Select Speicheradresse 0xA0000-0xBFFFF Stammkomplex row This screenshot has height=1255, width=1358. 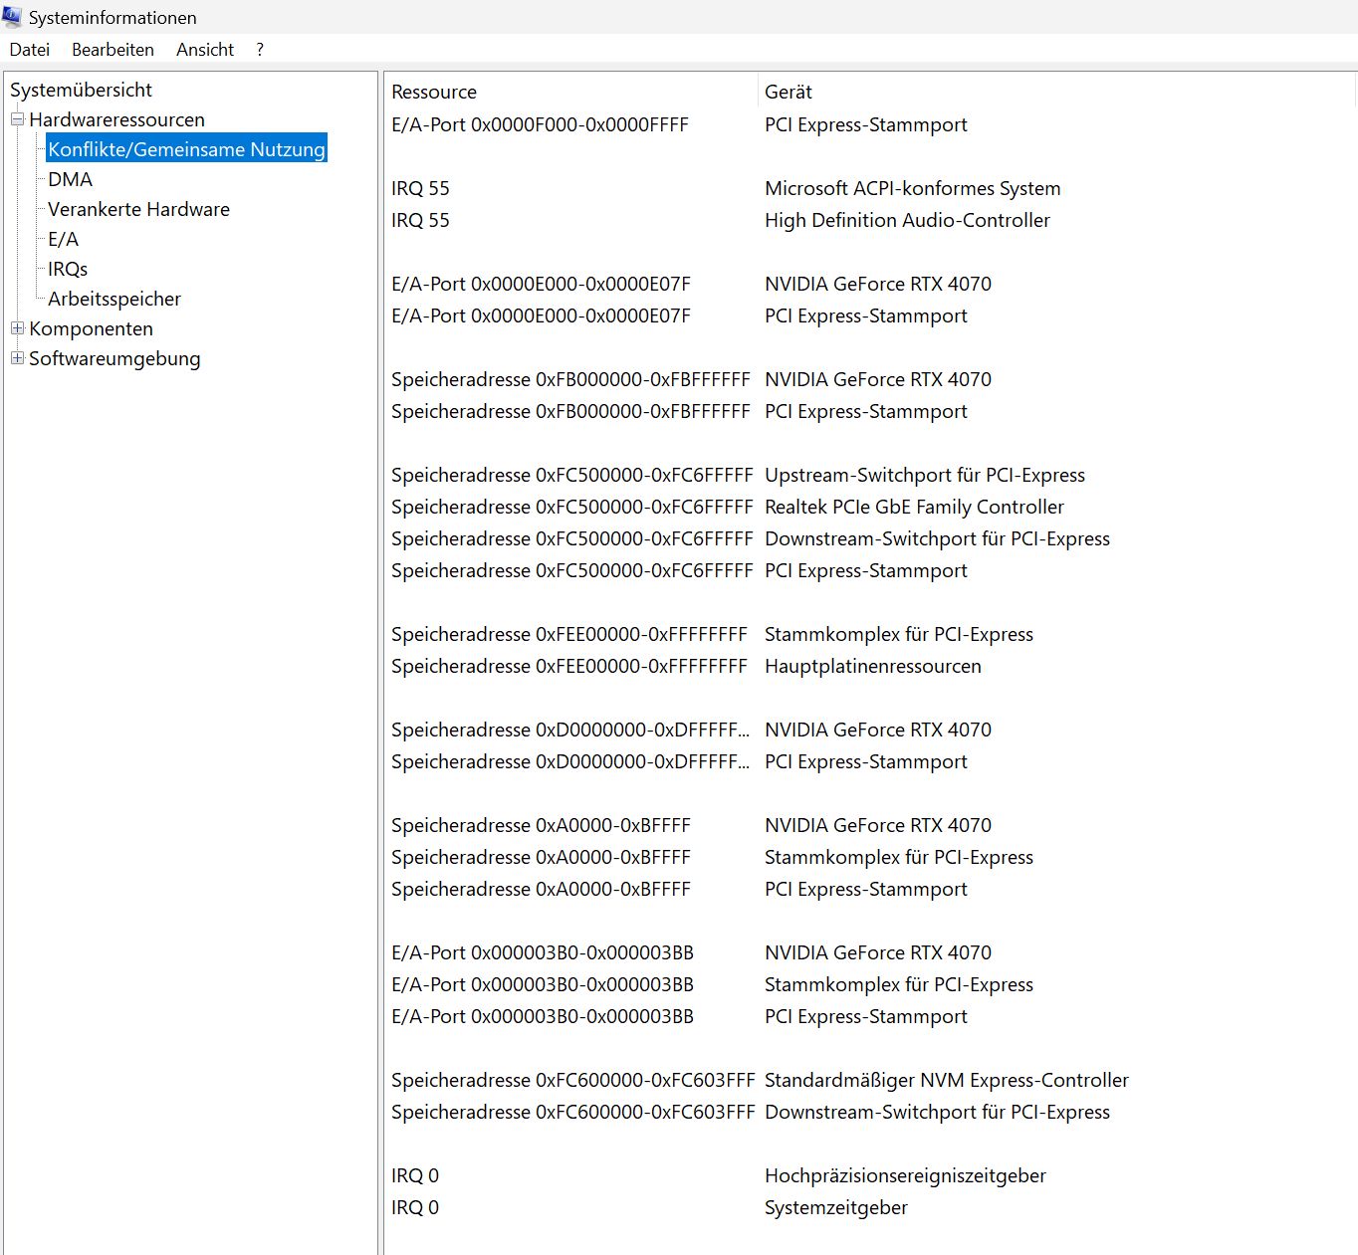pos(871,857)
